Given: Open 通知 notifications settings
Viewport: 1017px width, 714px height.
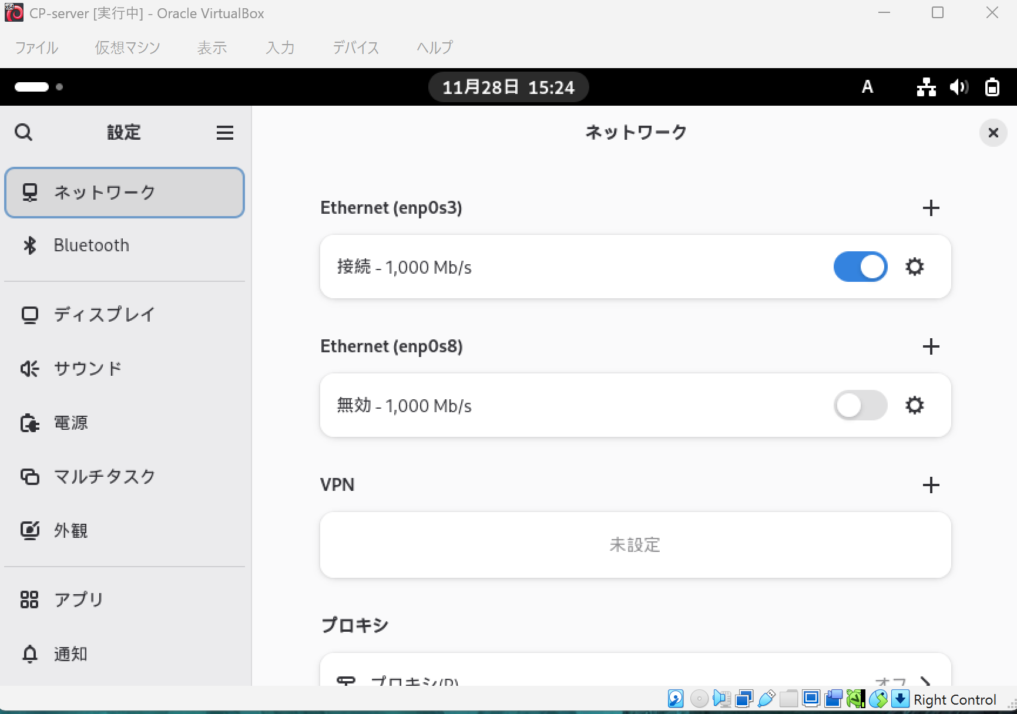Looking at the screenshot, I should [x=125, y=654].
